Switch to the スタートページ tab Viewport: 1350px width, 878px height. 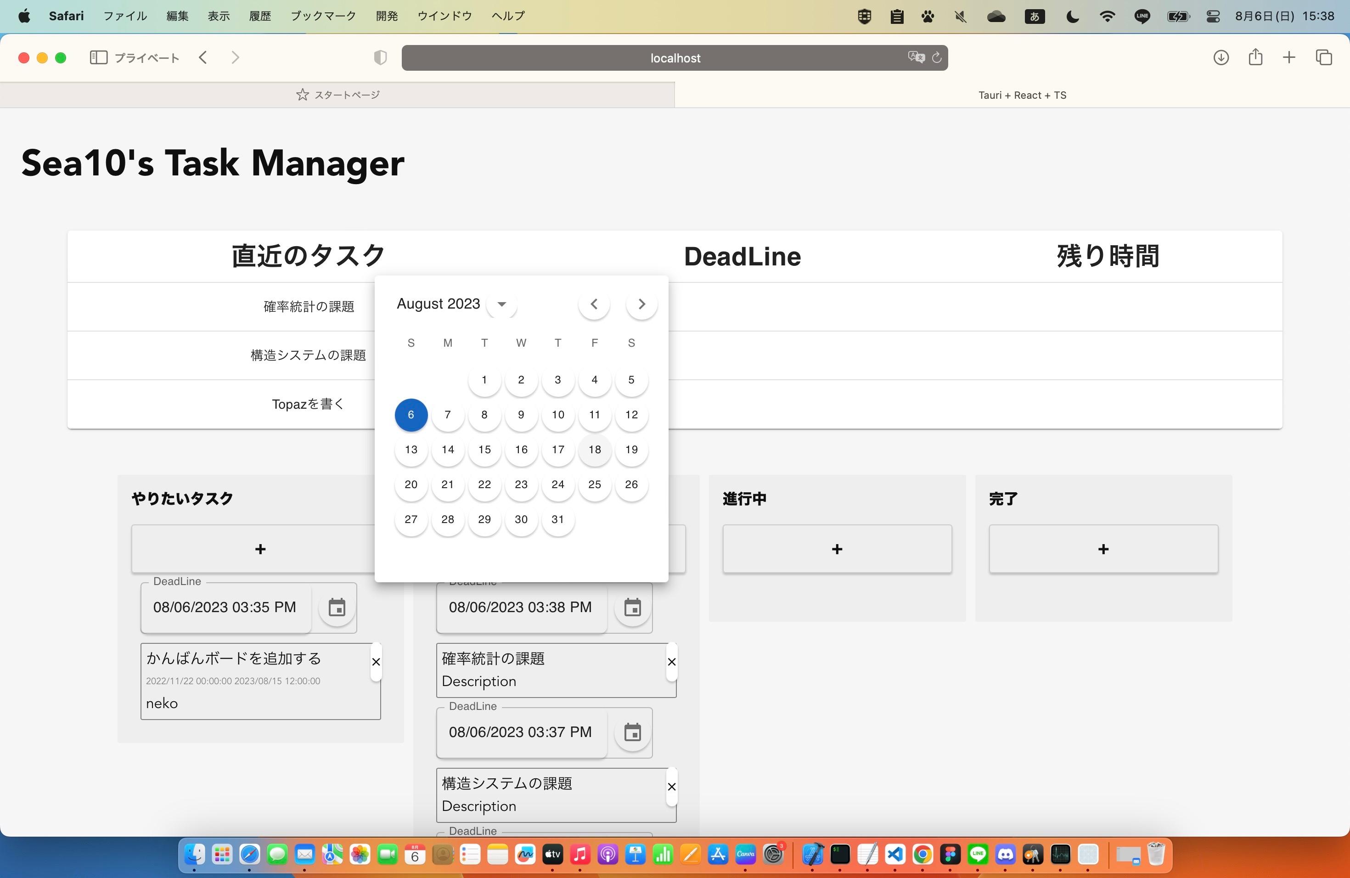tap(337, 95)
